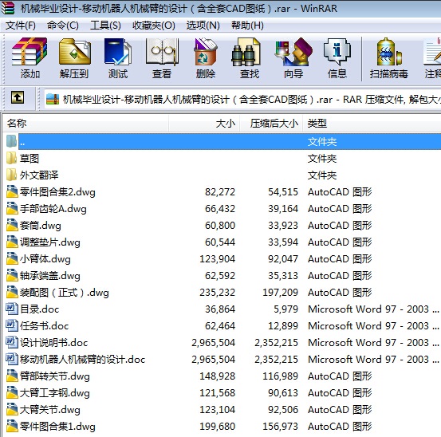Select file 小臂体.dwg

[45, 258]
